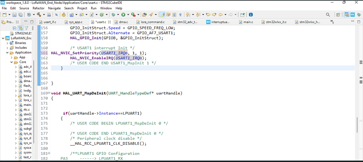Open the Navigate menu
The width and height of the screenshot is (363, 162).
55,8
